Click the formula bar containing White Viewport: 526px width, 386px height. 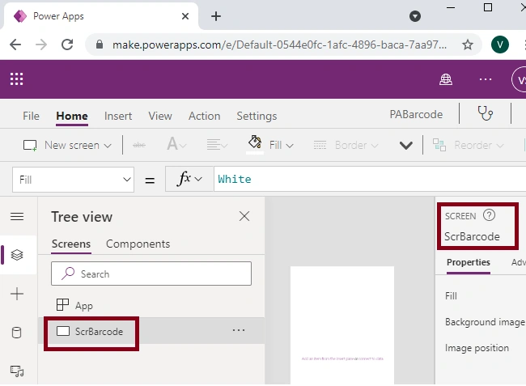370,179
